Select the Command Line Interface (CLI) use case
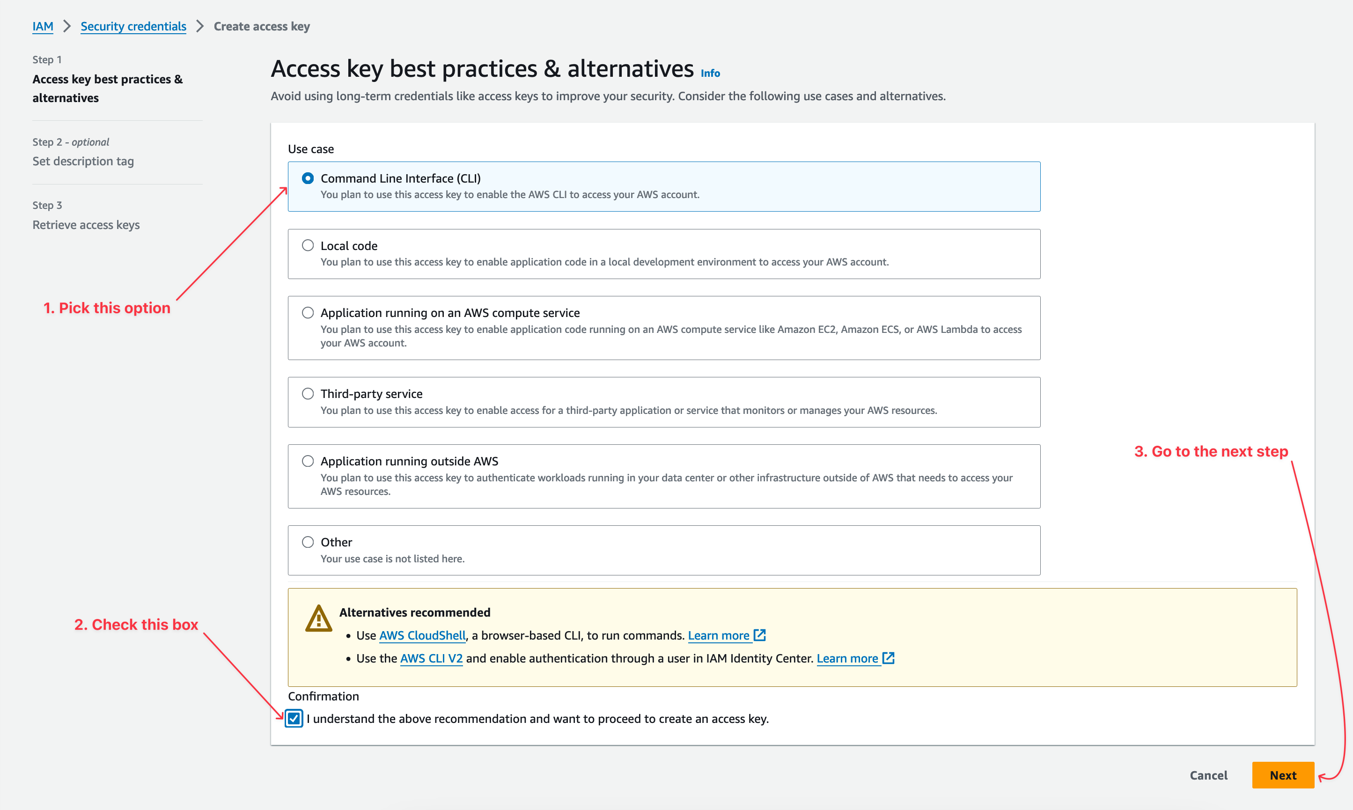This screenshot has height=810, width=1353. (308, 178)
